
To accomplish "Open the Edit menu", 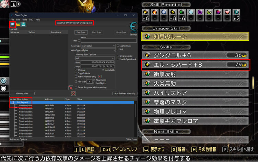I will pos(18,19).
